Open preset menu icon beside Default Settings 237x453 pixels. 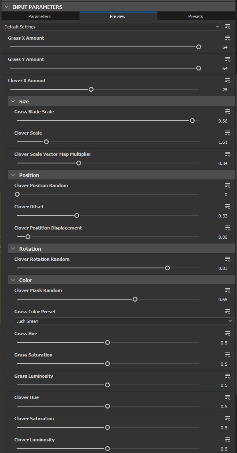[228, 27]
